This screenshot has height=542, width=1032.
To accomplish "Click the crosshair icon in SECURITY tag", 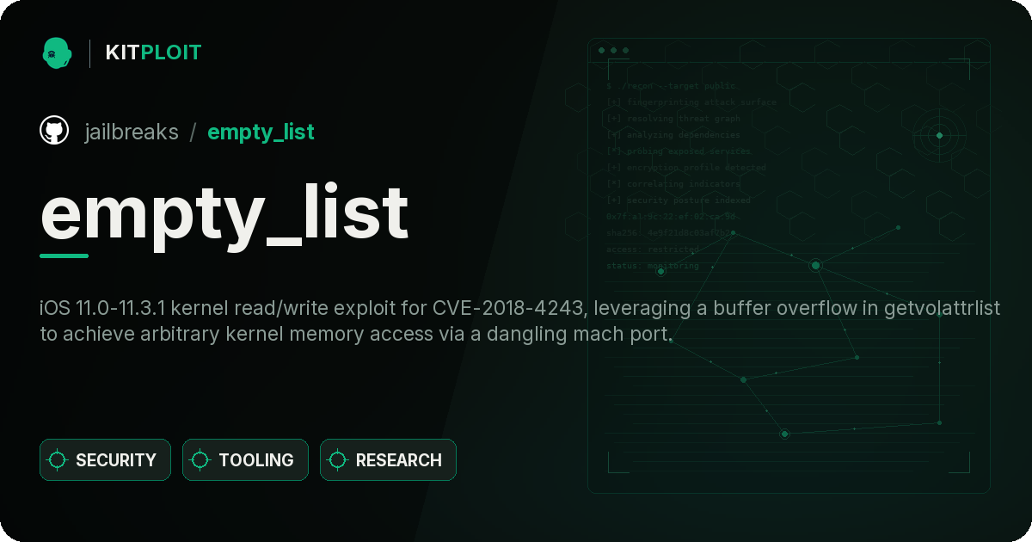I will [58, 460].
